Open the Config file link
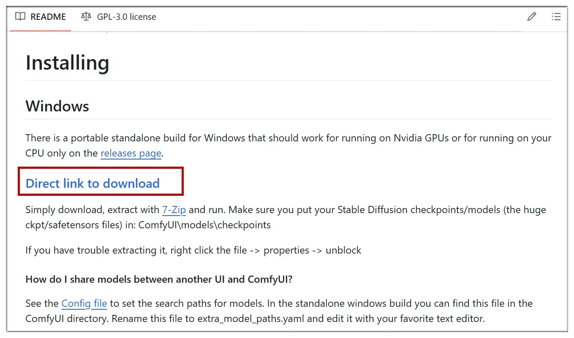The width and height of the screenshot is (574, 338). [84, 303]
